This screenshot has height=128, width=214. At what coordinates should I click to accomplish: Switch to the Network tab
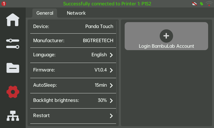coord(76,13)
